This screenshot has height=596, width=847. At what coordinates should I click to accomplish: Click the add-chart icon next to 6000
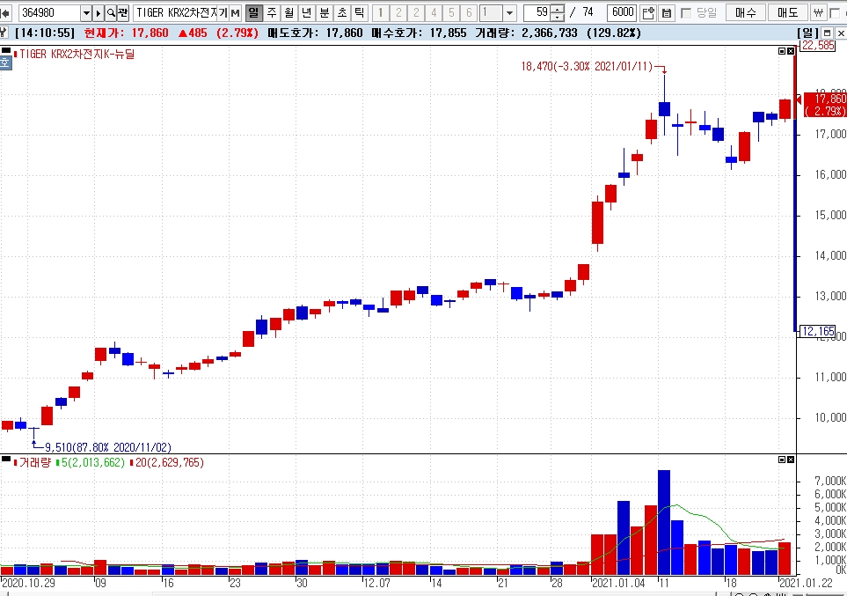649,12
